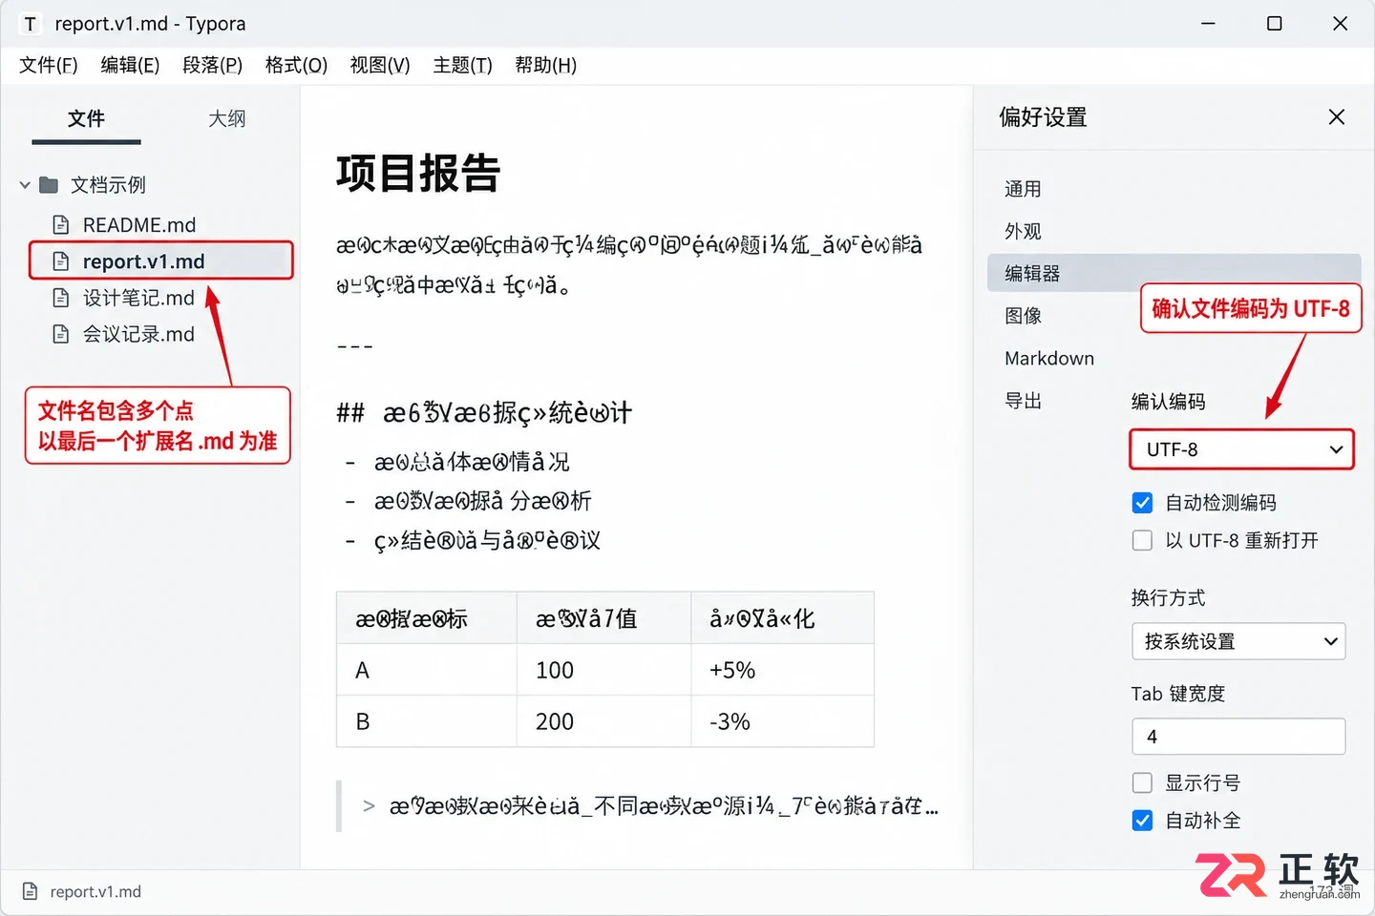Screen dimensions: 1375x916
Task: Uncheck 自动检测编码 checkbox
Action: (x=1142, y=503)
